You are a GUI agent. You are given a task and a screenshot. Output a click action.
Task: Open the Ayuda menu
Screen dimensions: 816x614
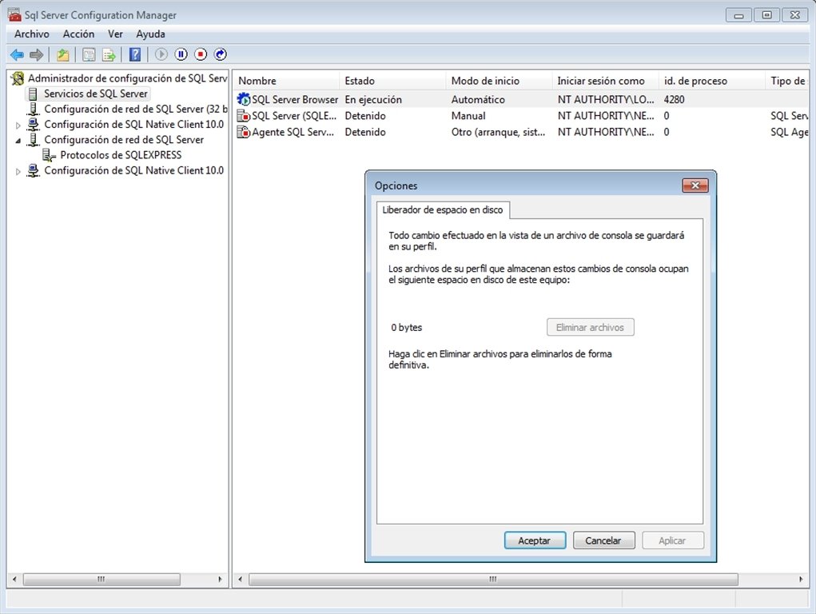[x=150, y=34]
